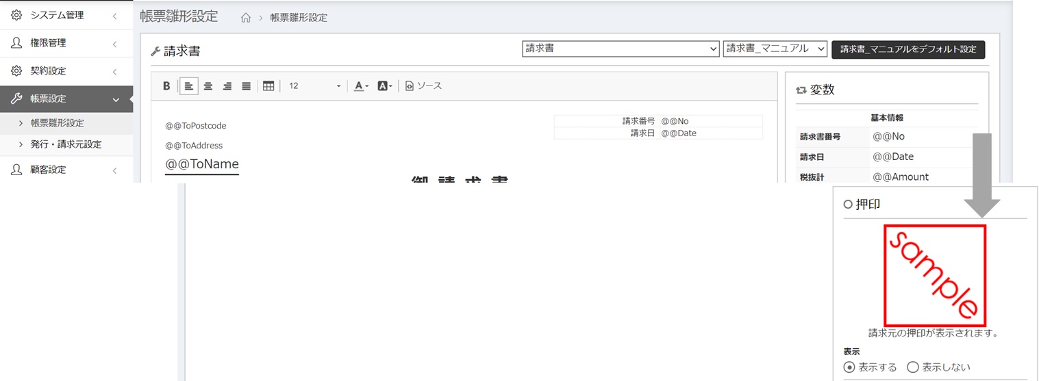1039x381 pixels.
Task: Open the font size 12 dropdown
Action: (314, 86)
